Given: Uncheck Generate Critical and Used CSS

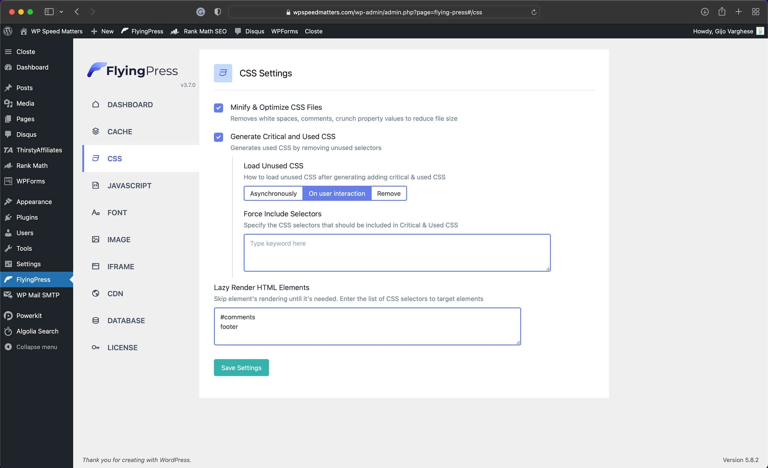Looking at the screenshot, I should (218, 137).
